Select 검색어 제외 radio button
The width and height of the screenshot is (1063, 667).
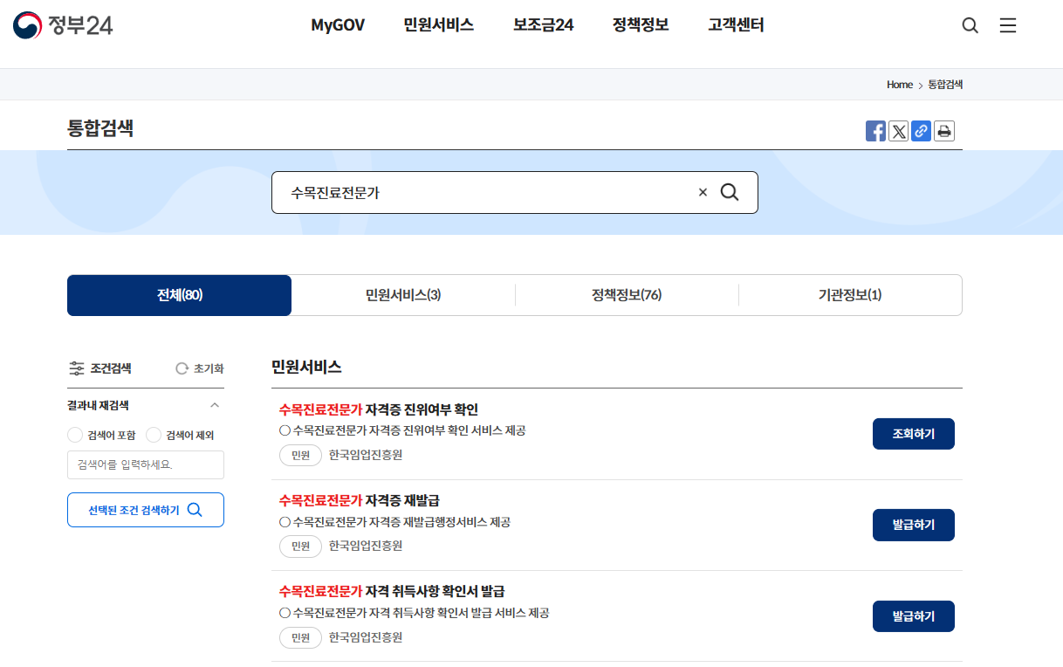[x=154, y=435]
